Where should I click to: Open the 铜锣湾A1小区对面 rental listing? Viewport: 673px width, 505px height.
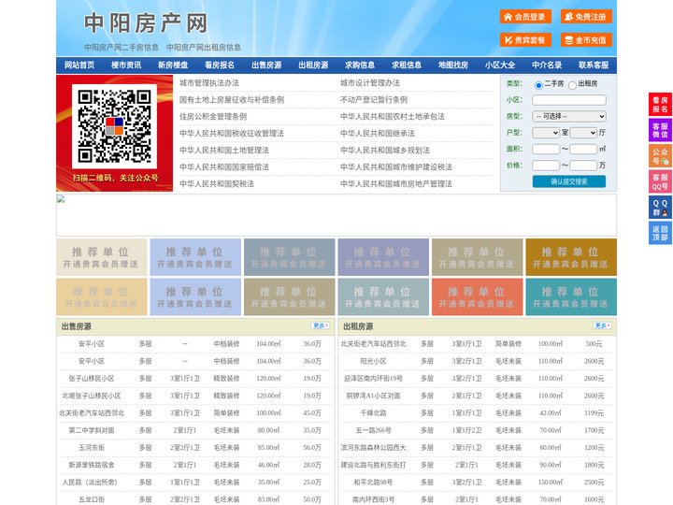373,396
